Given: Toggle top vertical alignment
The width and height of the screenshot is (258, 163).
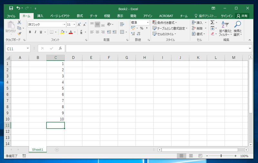Looking at the screenshot, I should 92,24.
